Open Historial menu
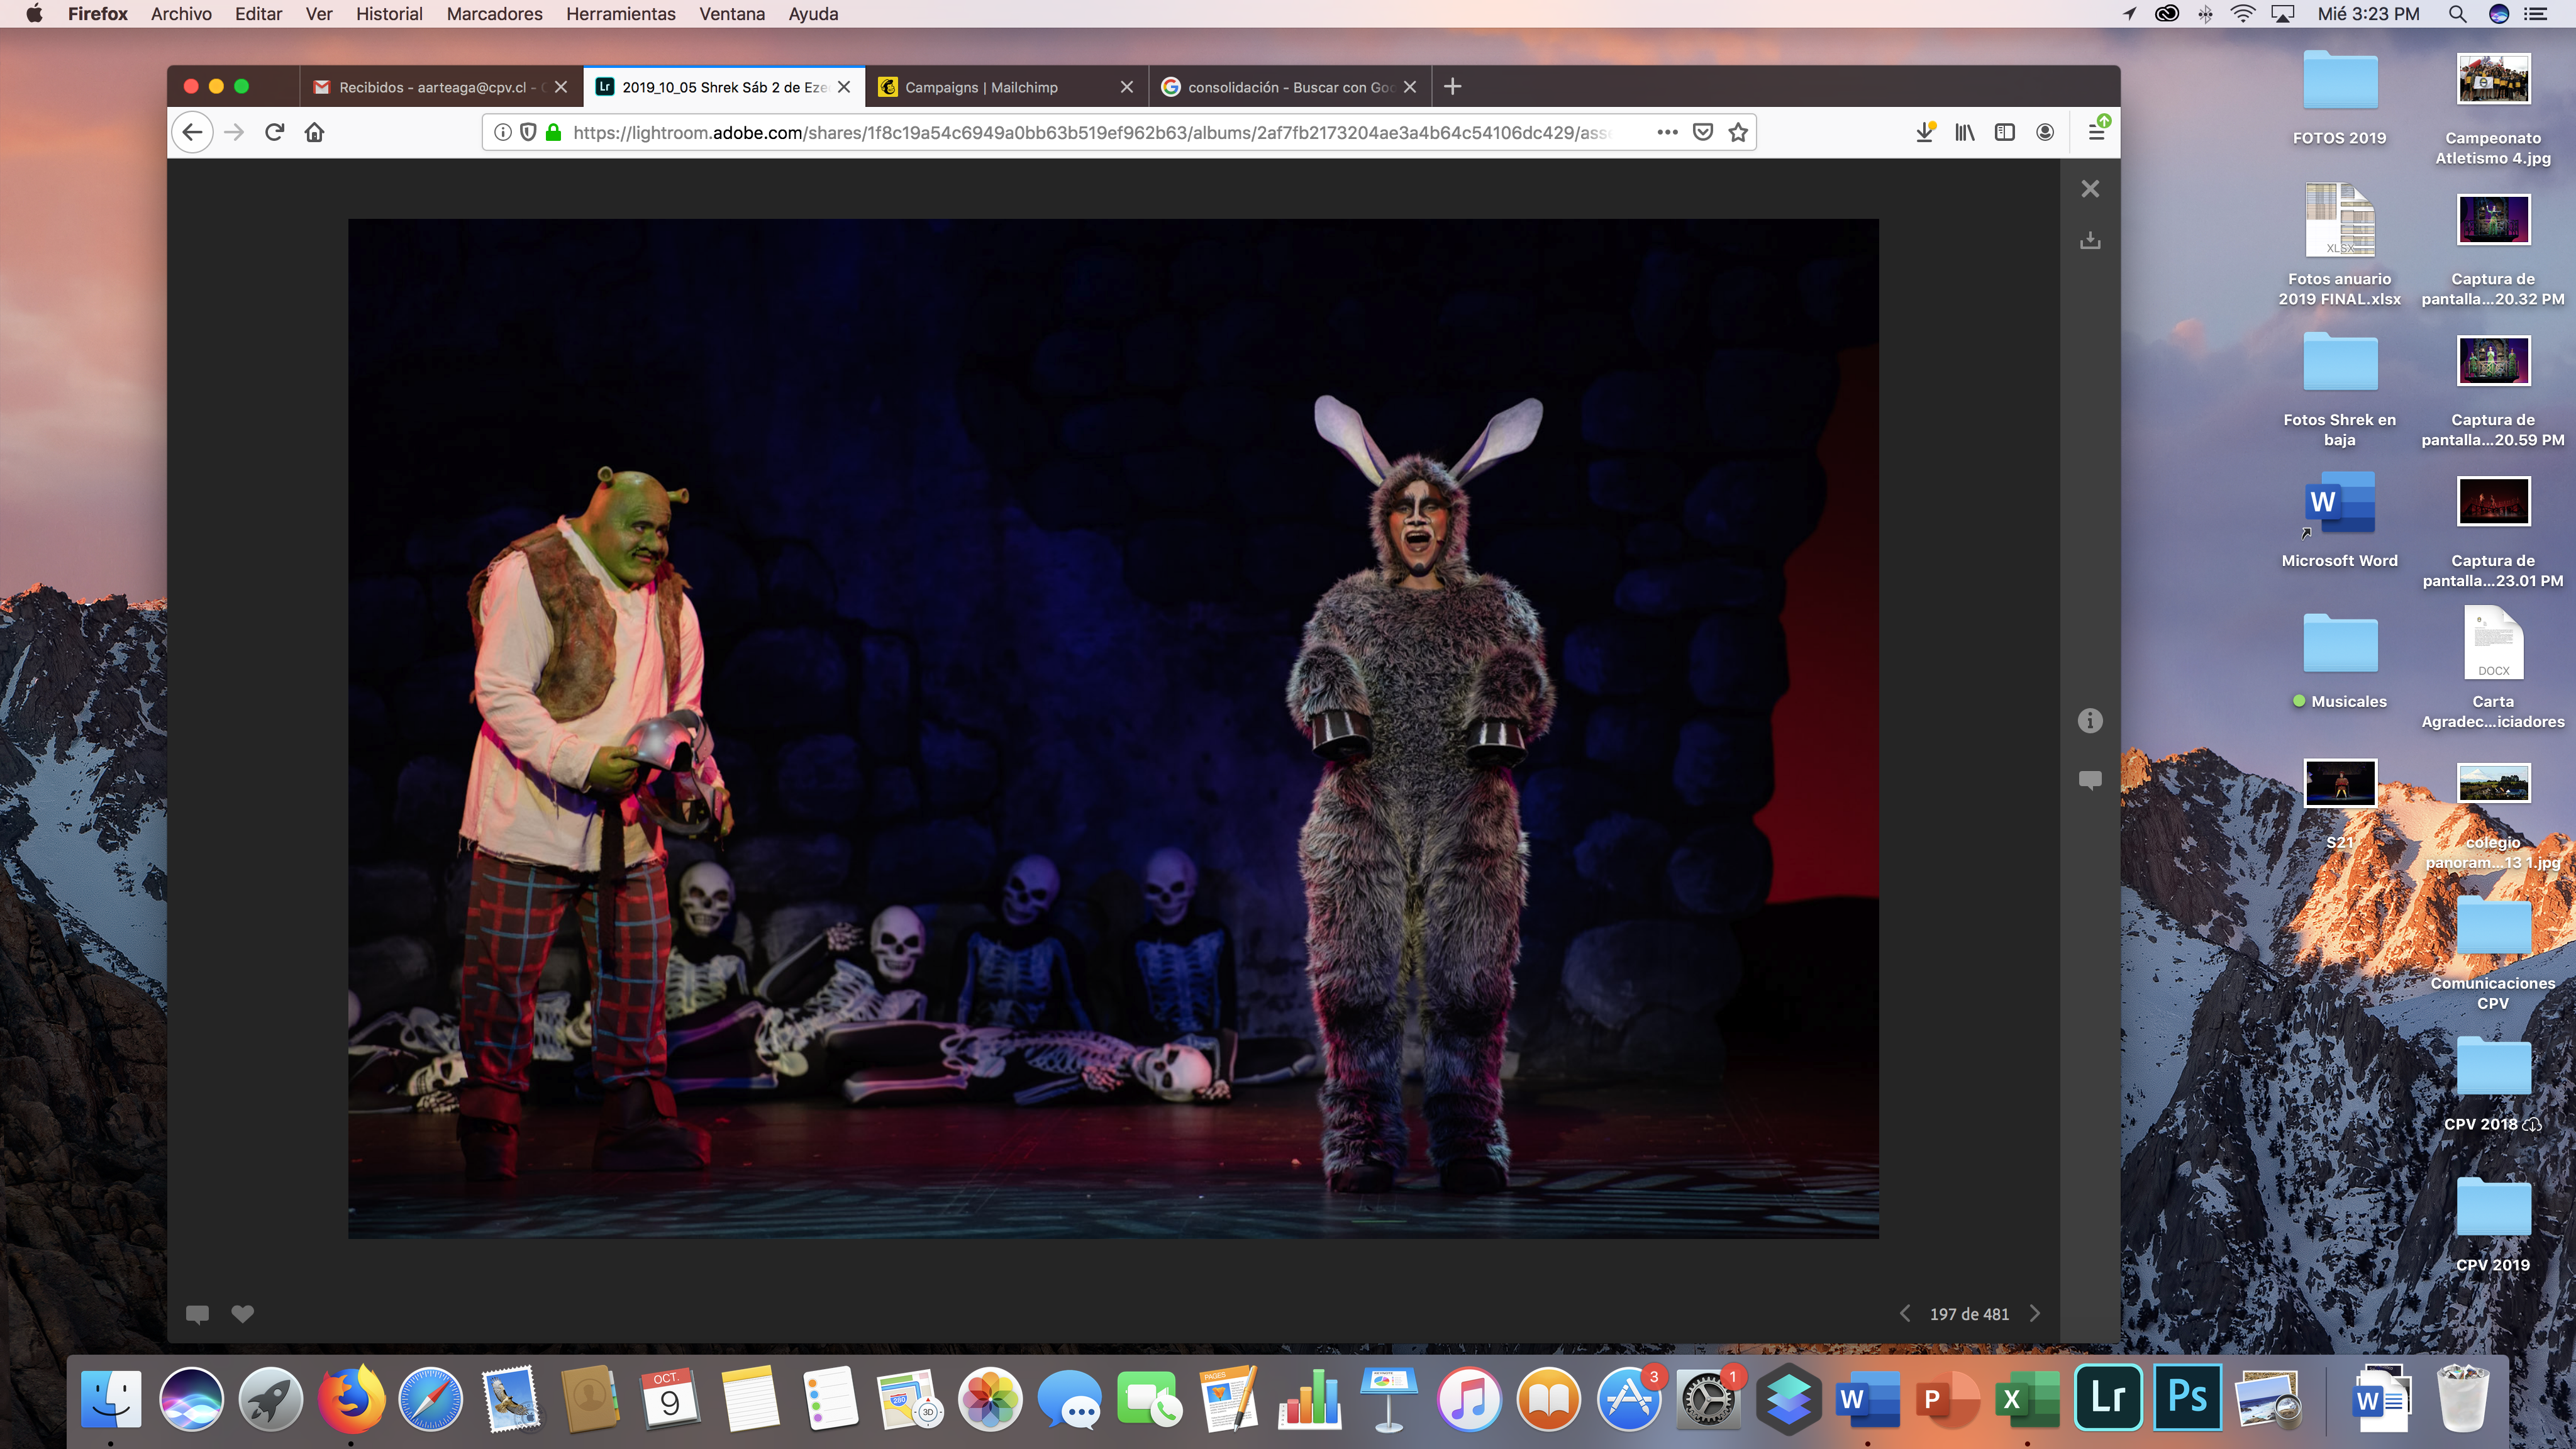Viewport: 2576px width, 1449px height. tap(389, 14)
